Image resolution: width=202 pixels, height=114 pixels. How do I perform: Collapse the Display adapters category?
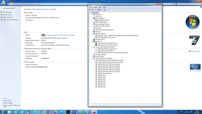(92, 19)
